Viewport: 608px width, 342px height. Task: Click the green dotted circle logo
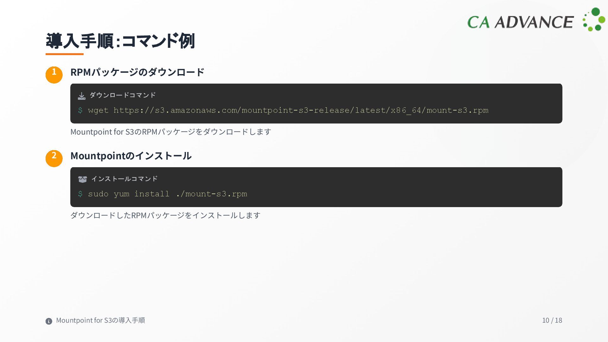point(594,20)
